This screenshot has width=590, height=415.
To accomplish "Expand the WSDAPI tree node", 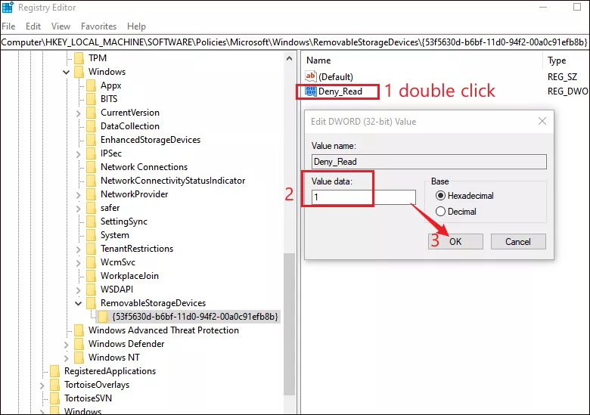I will coord(78,290).
